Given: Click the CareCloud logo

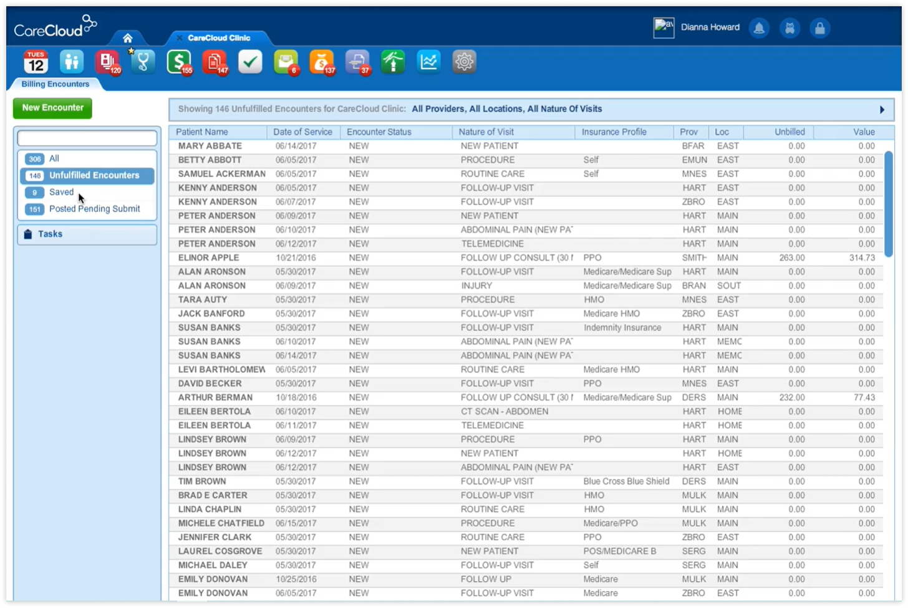Looking at the screenshot, I should (55, 27).
